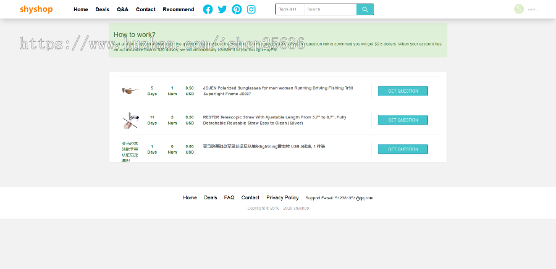This screenshot has width=556, height=269.
Task: Click footer Home link
Action: click(190, 197)
